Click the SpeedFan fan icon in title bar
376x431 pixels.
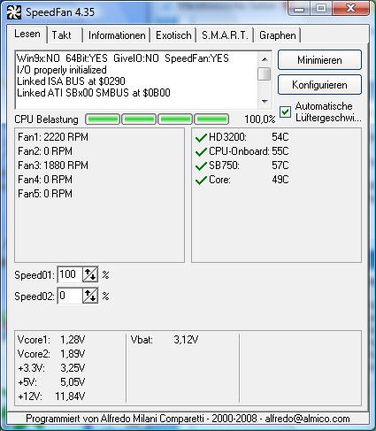tap(14, 12)
